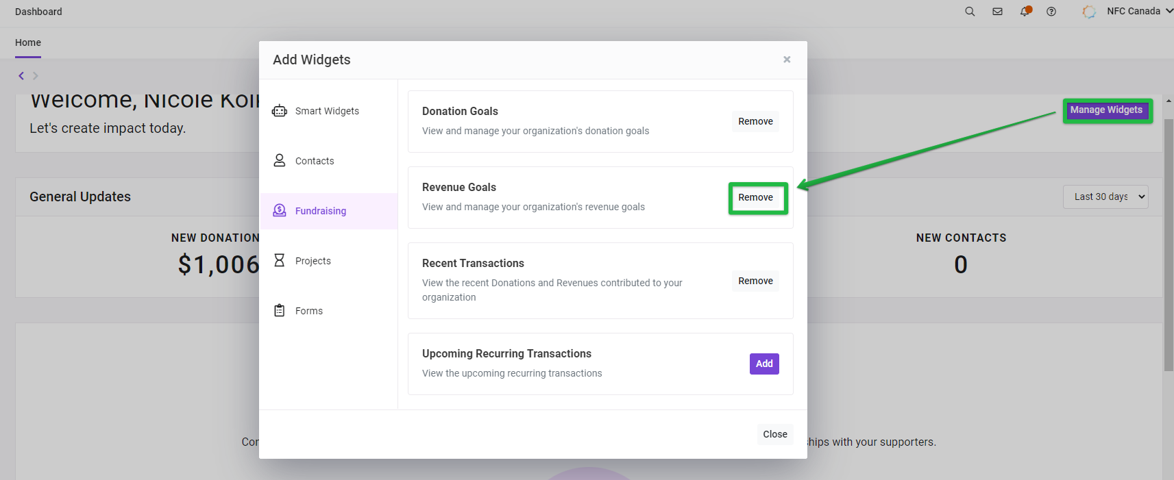Click the page scrollbar up arrow
Image resolution: width=1174 pixels, height=480 pixels.
(x=1169, y=101)
